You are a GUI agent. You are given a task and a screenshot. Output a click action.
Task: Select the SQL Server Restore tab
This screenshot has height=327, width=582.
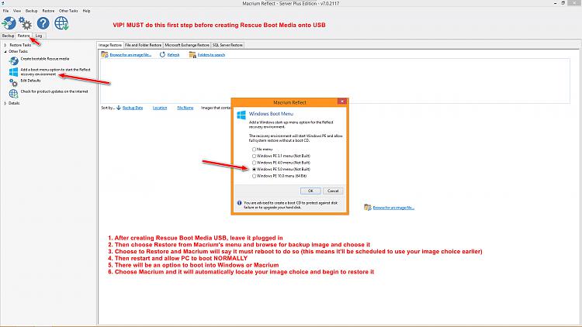tap(227, 45)
